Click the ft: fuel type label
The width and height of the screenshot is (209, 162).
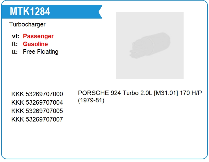15,44
